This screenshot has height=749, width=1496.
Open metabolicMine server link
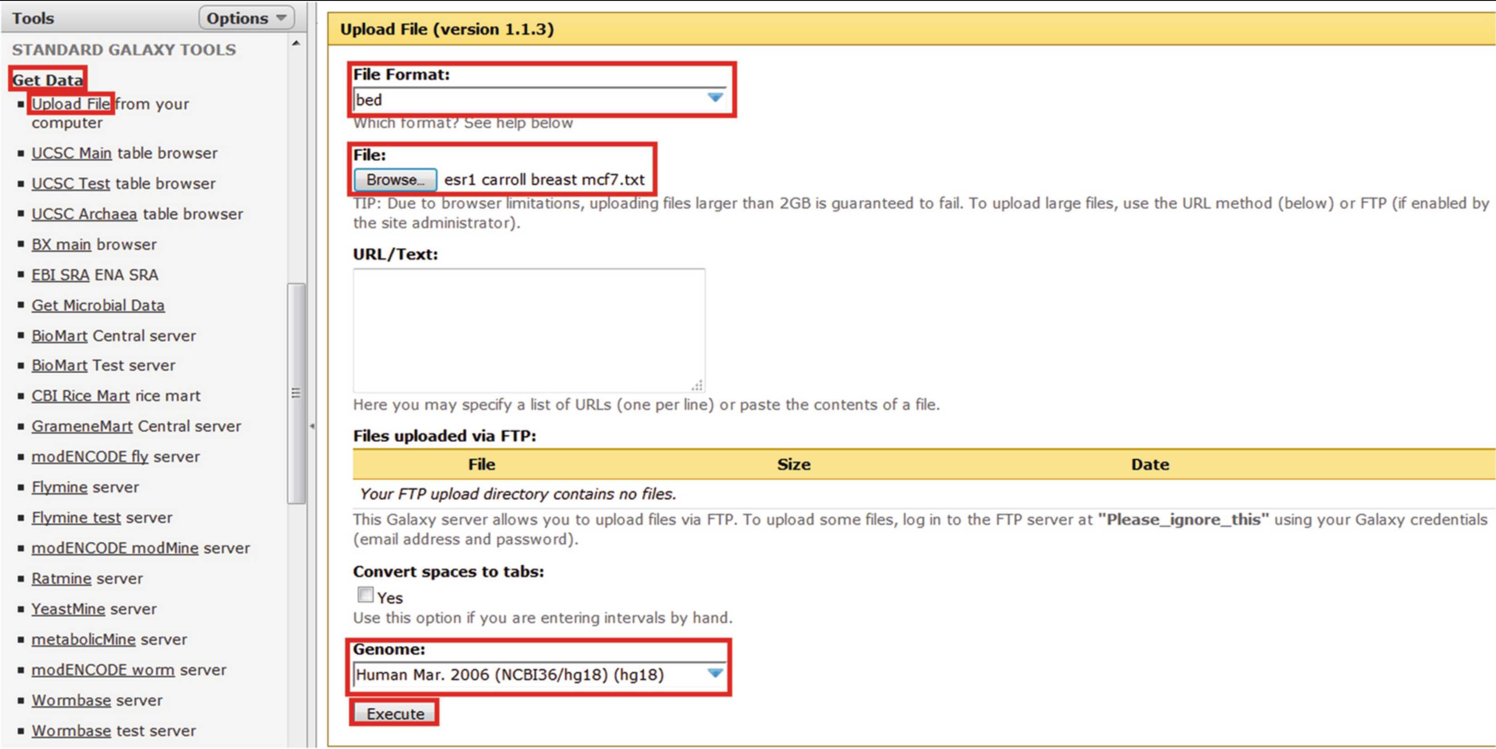pos(83,639)
